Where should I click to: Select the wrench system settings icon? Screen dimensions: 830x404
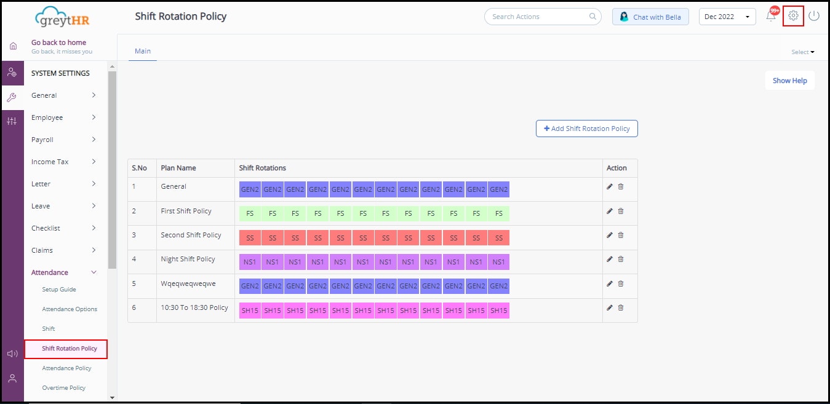tap(12, 97)
